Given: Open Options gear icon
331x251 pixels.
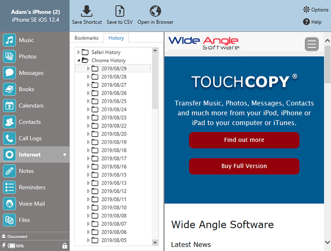Looking at the screenshot, I should [x=306, y=10].
